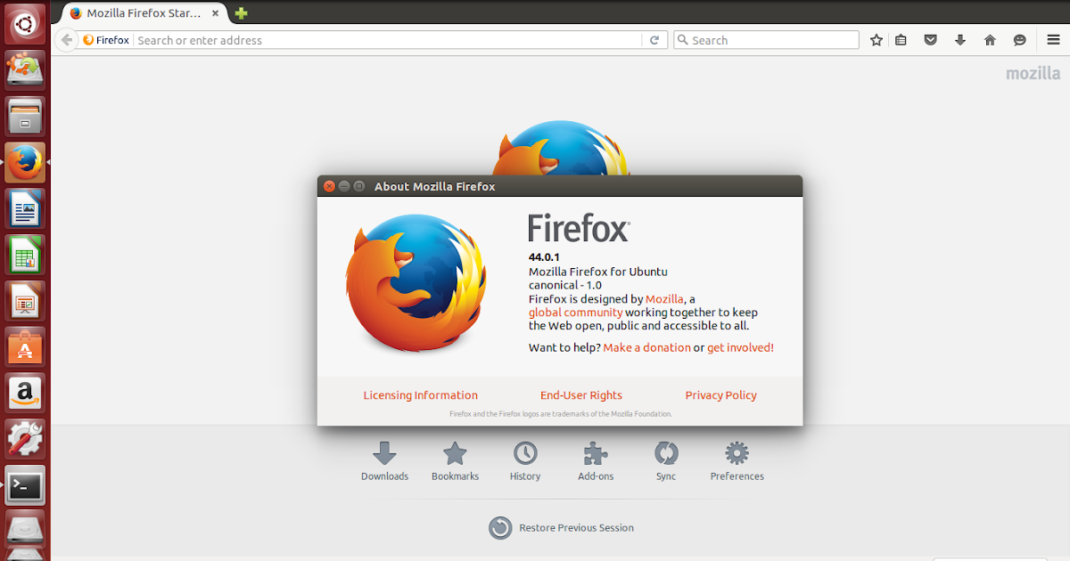Click the Back arrow in Firefox

[x=67, y=40]
